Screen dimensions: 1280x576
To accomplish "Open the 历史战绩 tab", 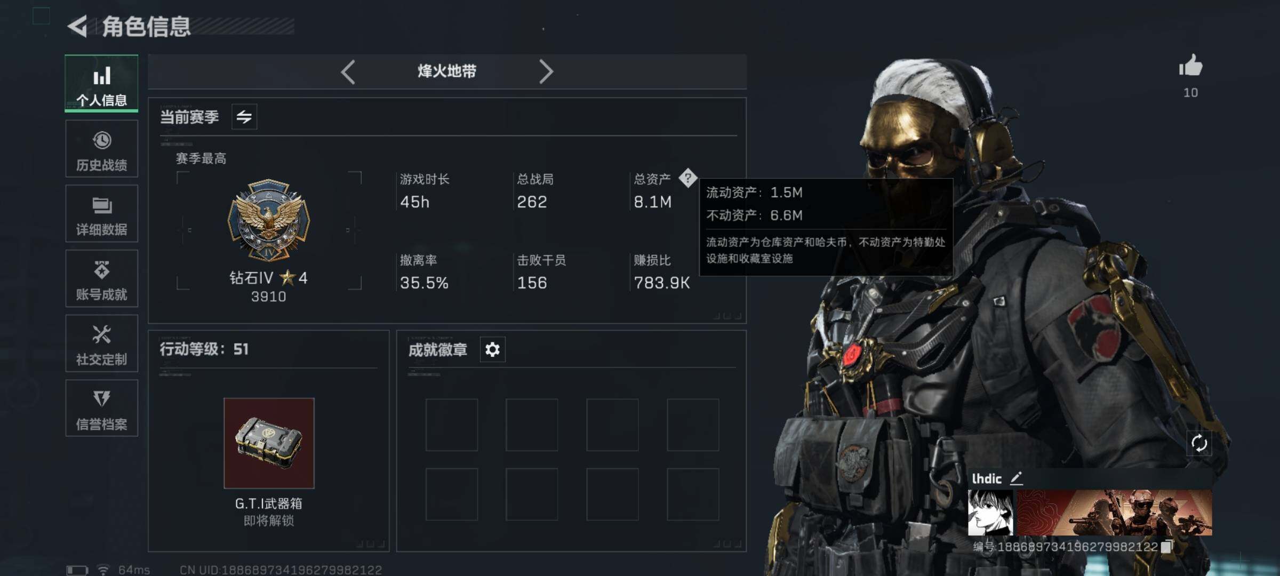I will [101, 149].
